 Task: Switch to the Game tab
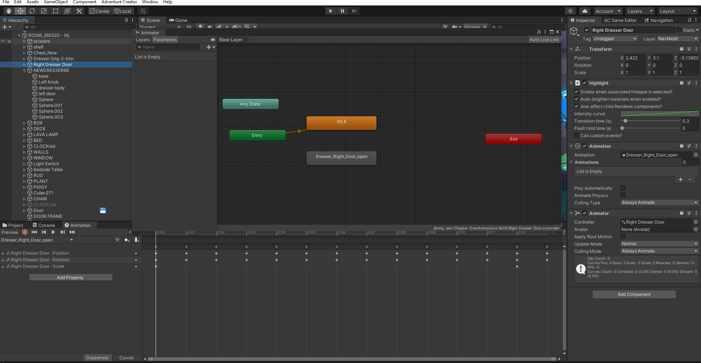pos(178,20)
